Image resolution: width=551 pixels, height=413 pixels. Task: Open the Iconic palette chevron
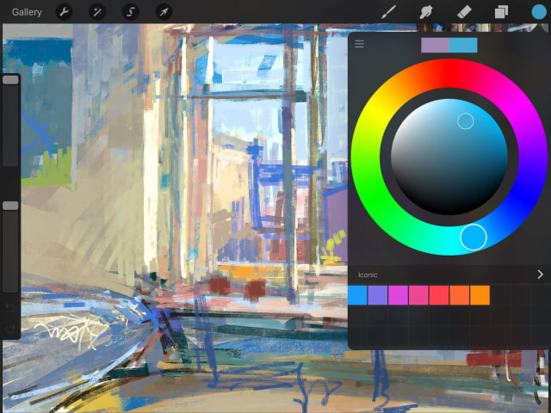coord(541,274)
